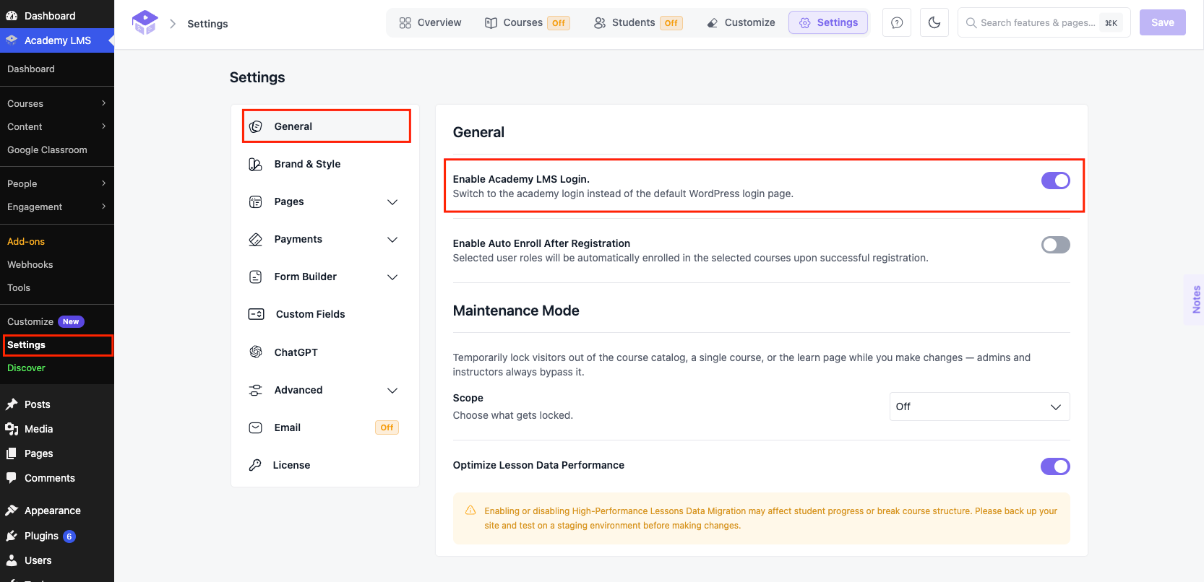Open Discover link in sidebar
This screenshot has height=582, width=1204.
(x=26, y=368)
